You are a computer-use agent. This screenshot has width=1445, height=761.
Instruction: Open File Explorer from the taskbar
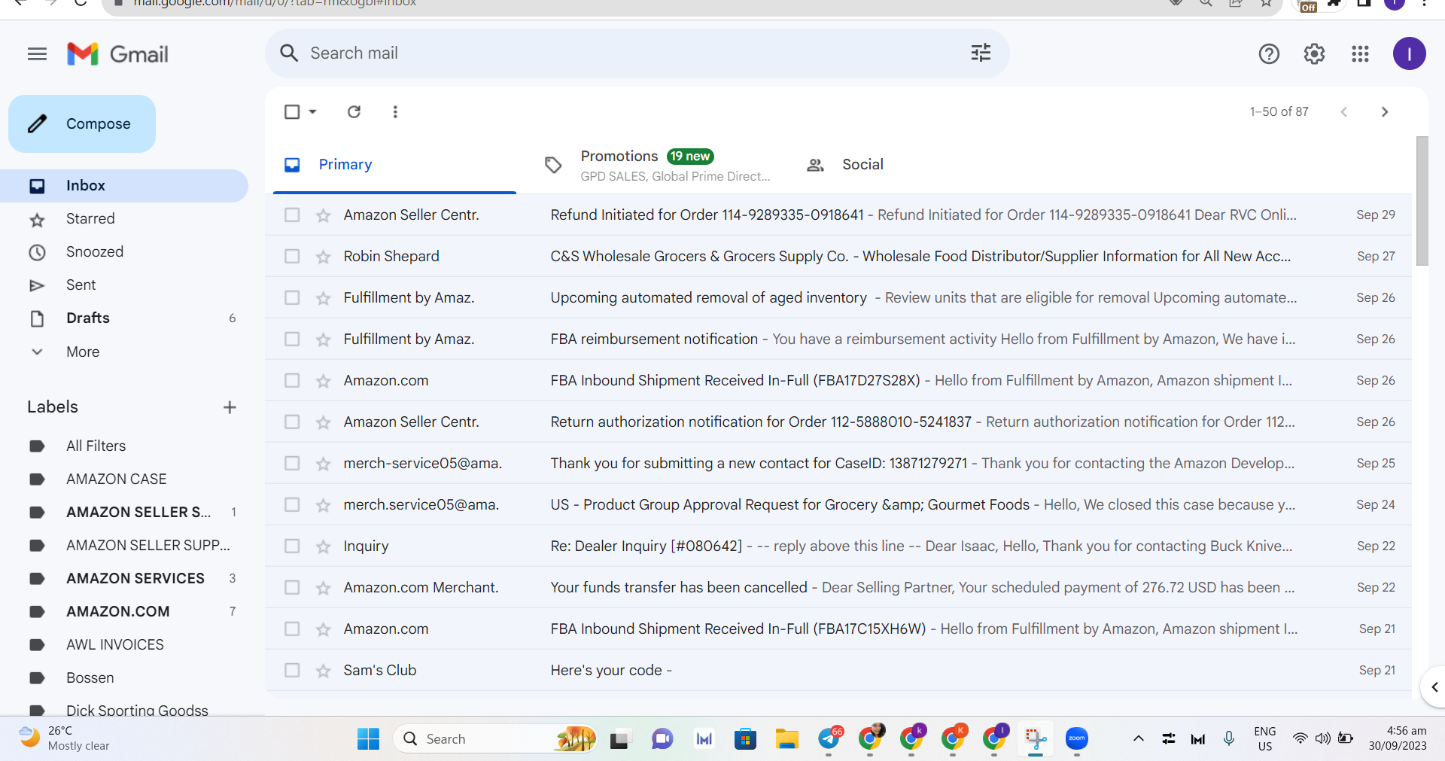tap(786, 739)
